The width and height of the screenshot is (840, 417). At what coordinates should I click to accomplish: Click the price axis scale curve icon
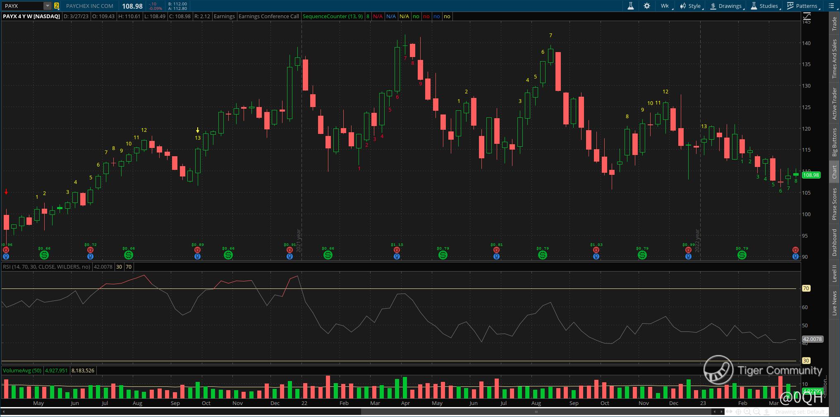click(x=806, y=17)
